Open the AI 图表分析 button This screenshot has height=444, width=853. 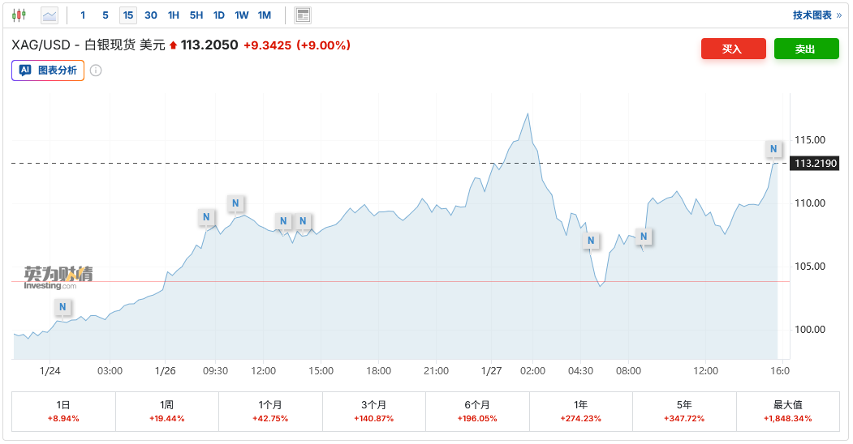tap(48, 70)
